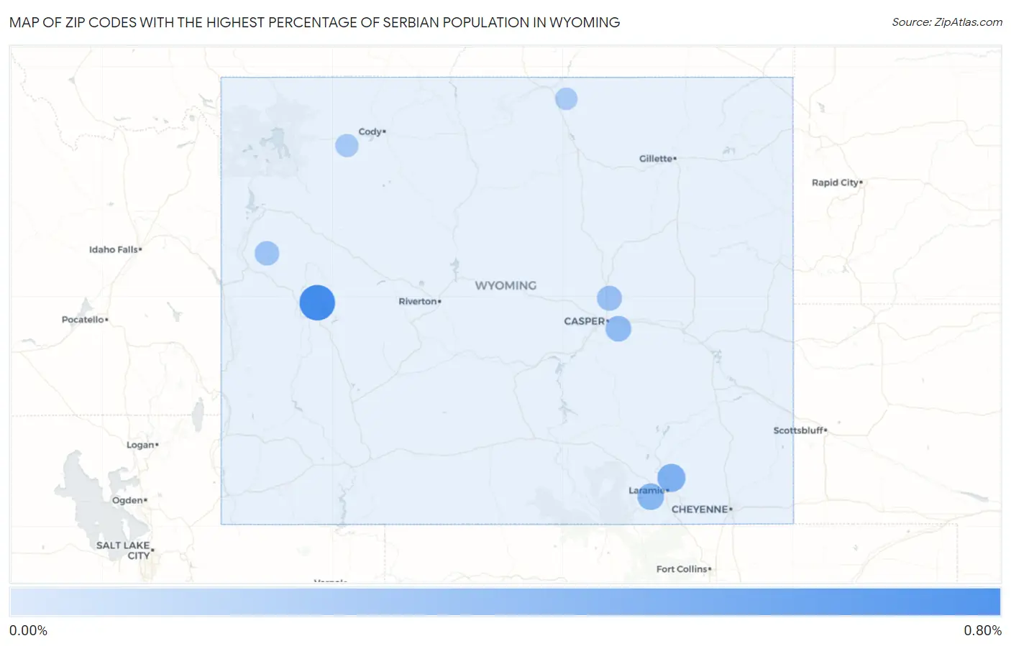This screenshot has height=646, width=1011.
Task: Click the bubble east of Idaho Falls
Action: click(x=267, y=253)
